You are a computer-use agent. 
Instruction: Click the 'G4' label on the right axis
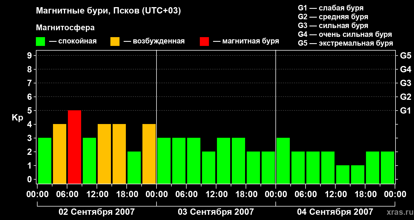tap(406, 69)
